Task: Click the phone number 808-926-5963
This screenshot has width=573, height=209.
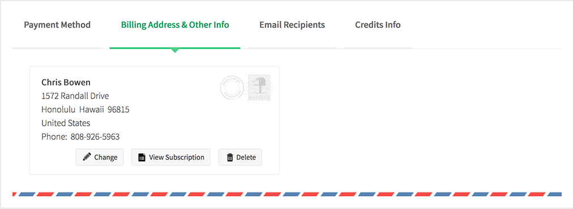Action: pyautogui.click(x=95, y=137)
